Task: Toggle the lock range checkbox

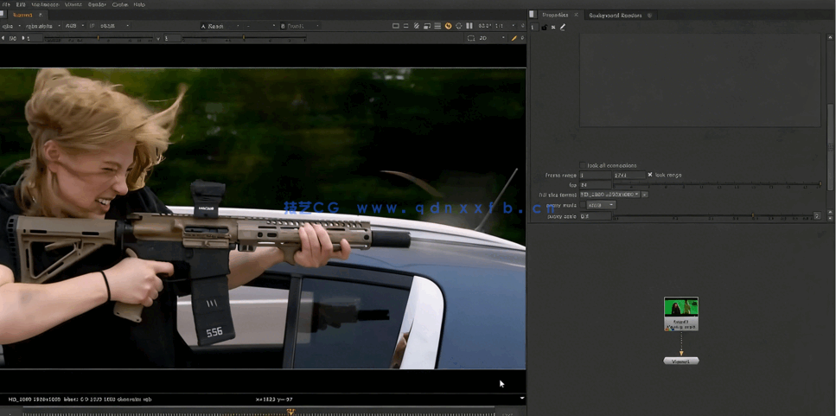Action: click(650, 175)
